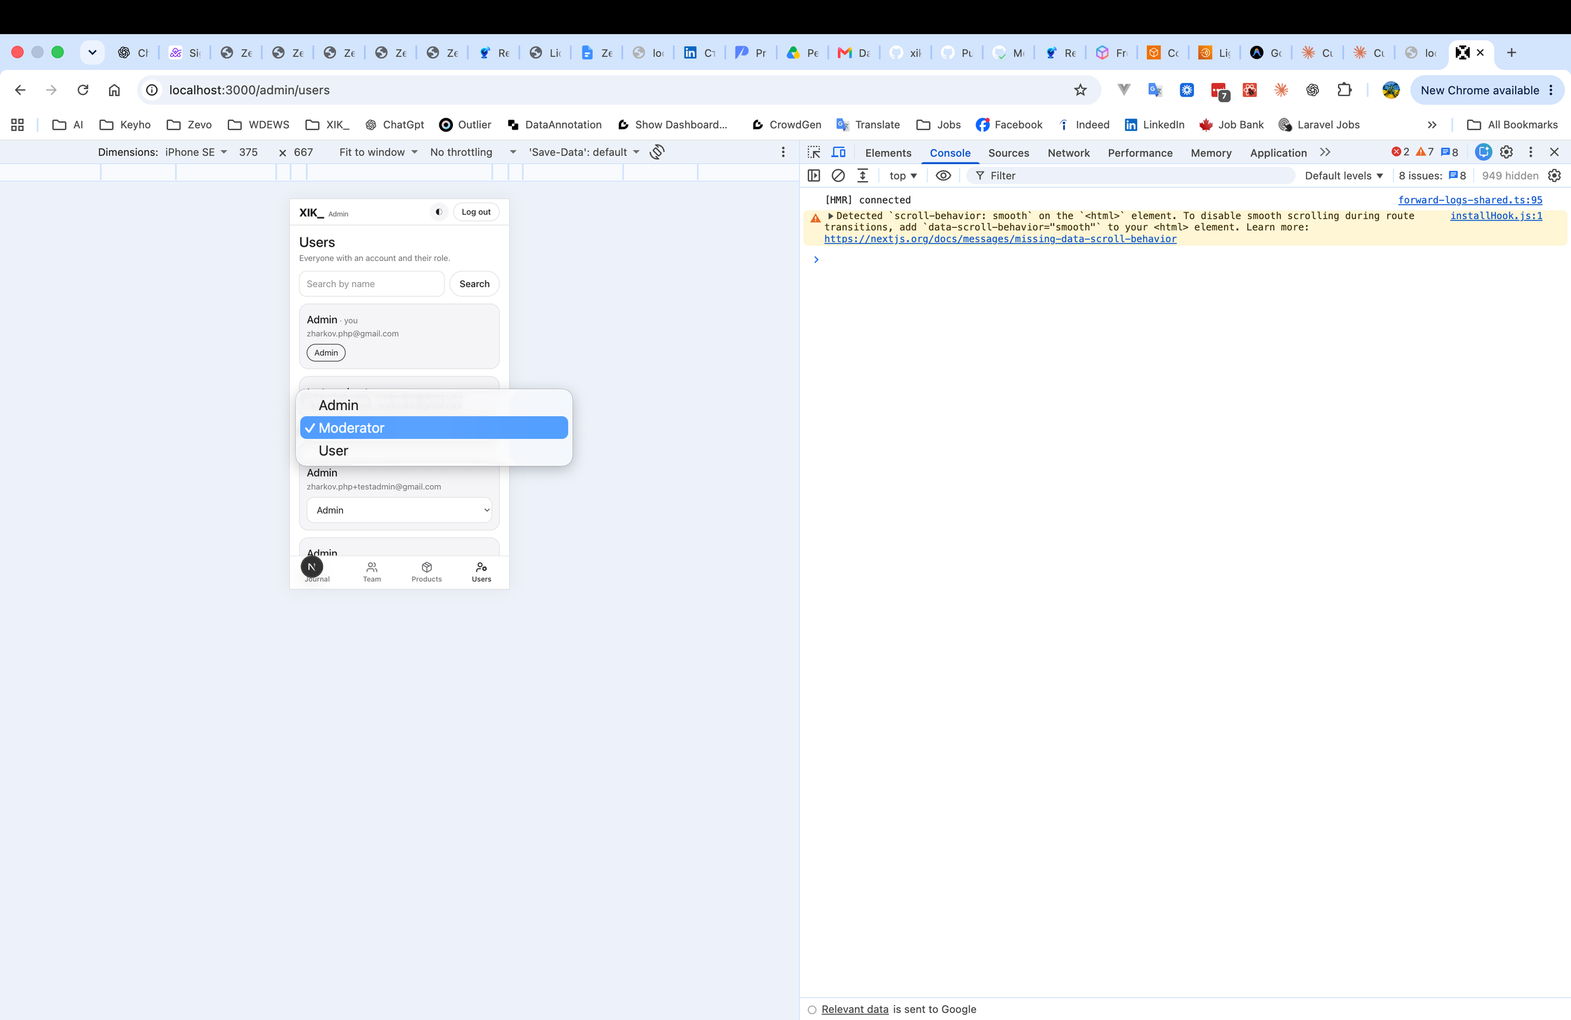Click the Relevant data link
Screen dimensions: 1571x1020
(x=855, y=1010)
